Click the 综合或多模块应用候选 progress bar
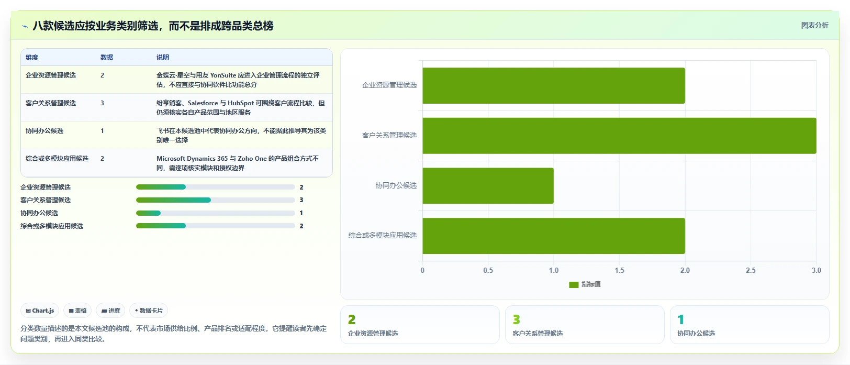Viewport: 850px width, 365px height. [216, 226]
